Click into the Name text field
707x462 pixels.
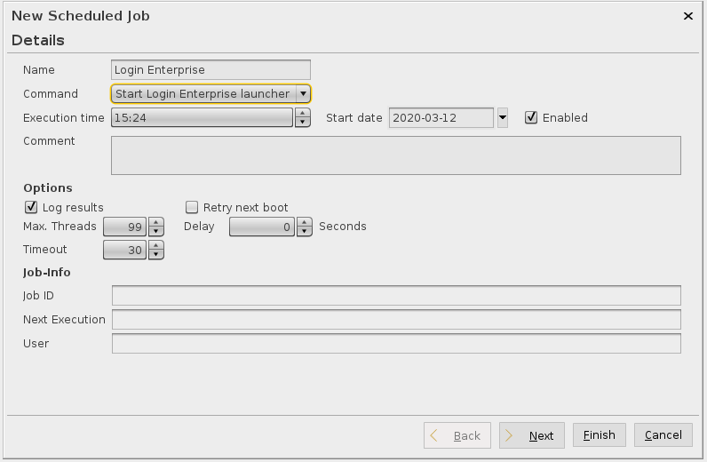(211, 70)
